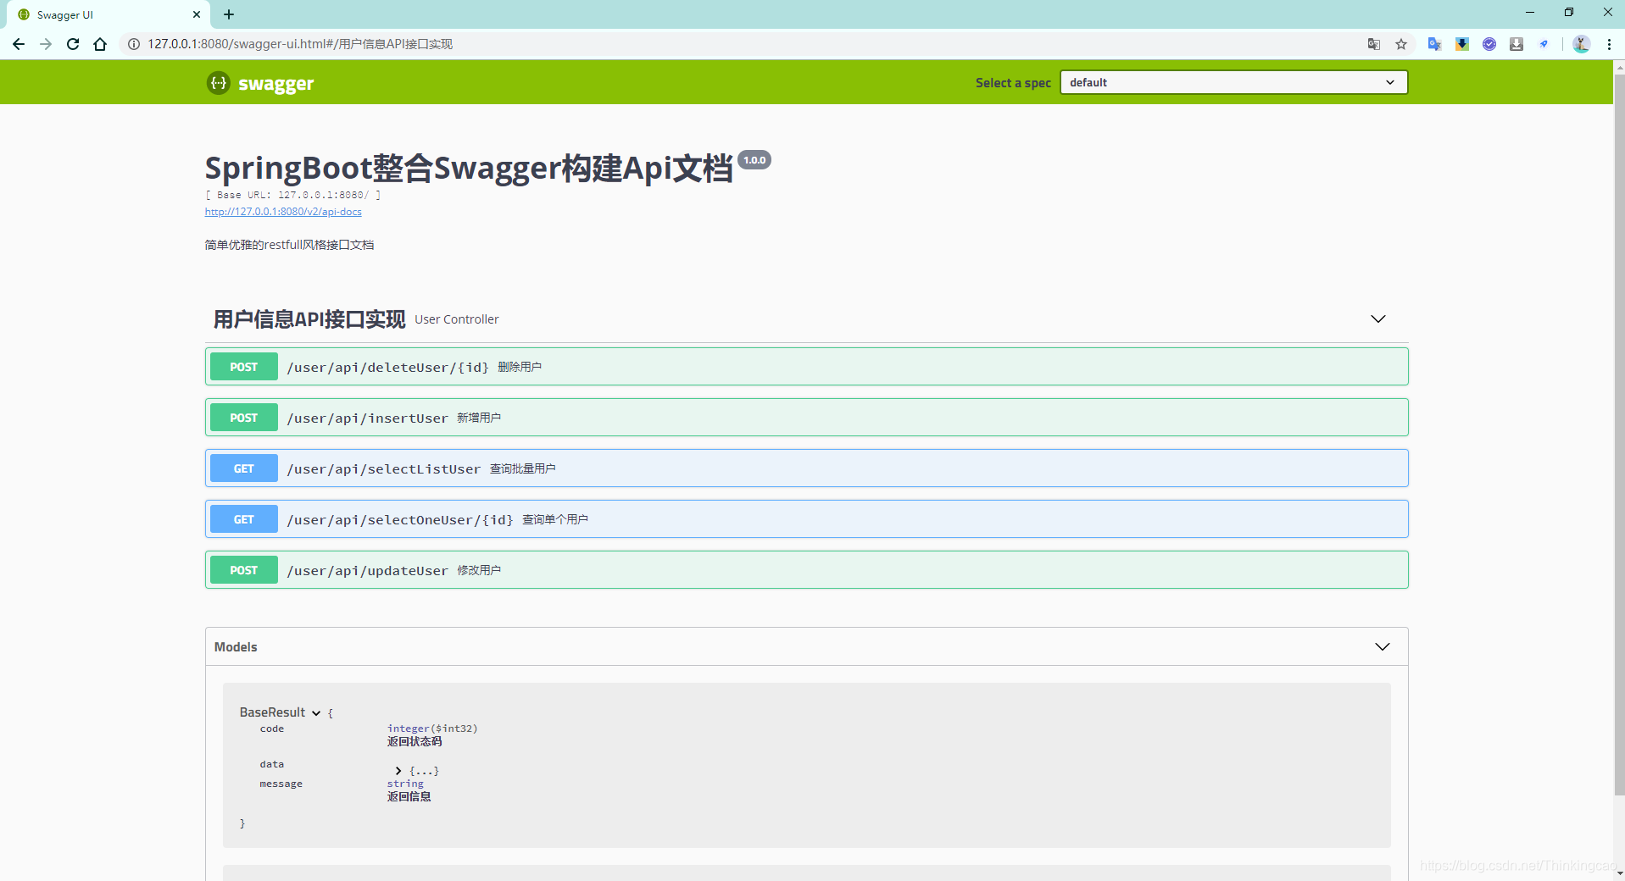Click the Swagger logo icon
This screenshot has height=881, width=1625.
(x=219, y=82)
